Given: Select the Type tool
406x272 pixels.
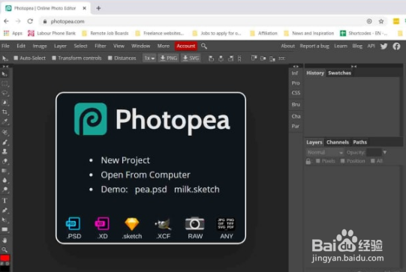Looking at the screenshot, I should pyautogui.click(x=5, y=201).
